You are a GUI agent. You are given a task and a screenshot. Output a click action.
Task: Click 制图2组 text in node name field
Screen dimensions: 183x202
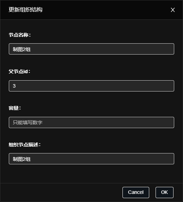click(x=21, y=49)
